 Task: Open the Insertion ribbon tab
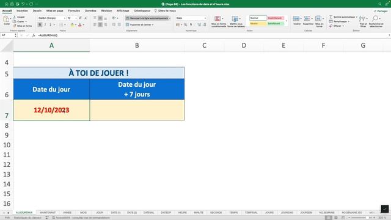22,11
